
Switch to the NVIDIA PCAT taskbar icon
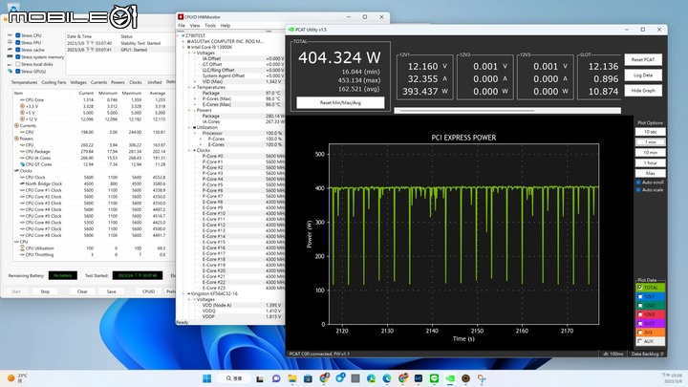tap(450, 378)
